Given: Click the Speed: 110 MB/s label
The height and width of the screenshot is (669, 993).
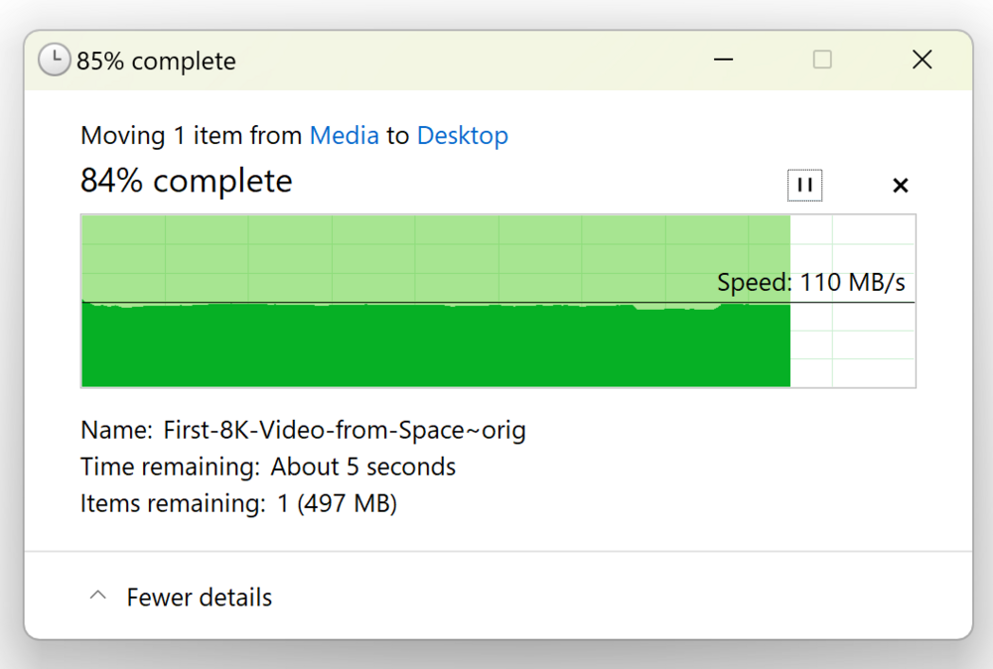Looking at the screenshot, I should [810, 282].
